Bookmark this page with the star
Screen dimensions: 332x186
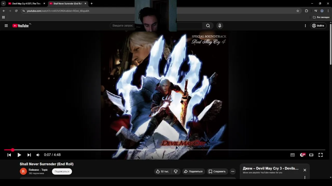coord(298,11)
